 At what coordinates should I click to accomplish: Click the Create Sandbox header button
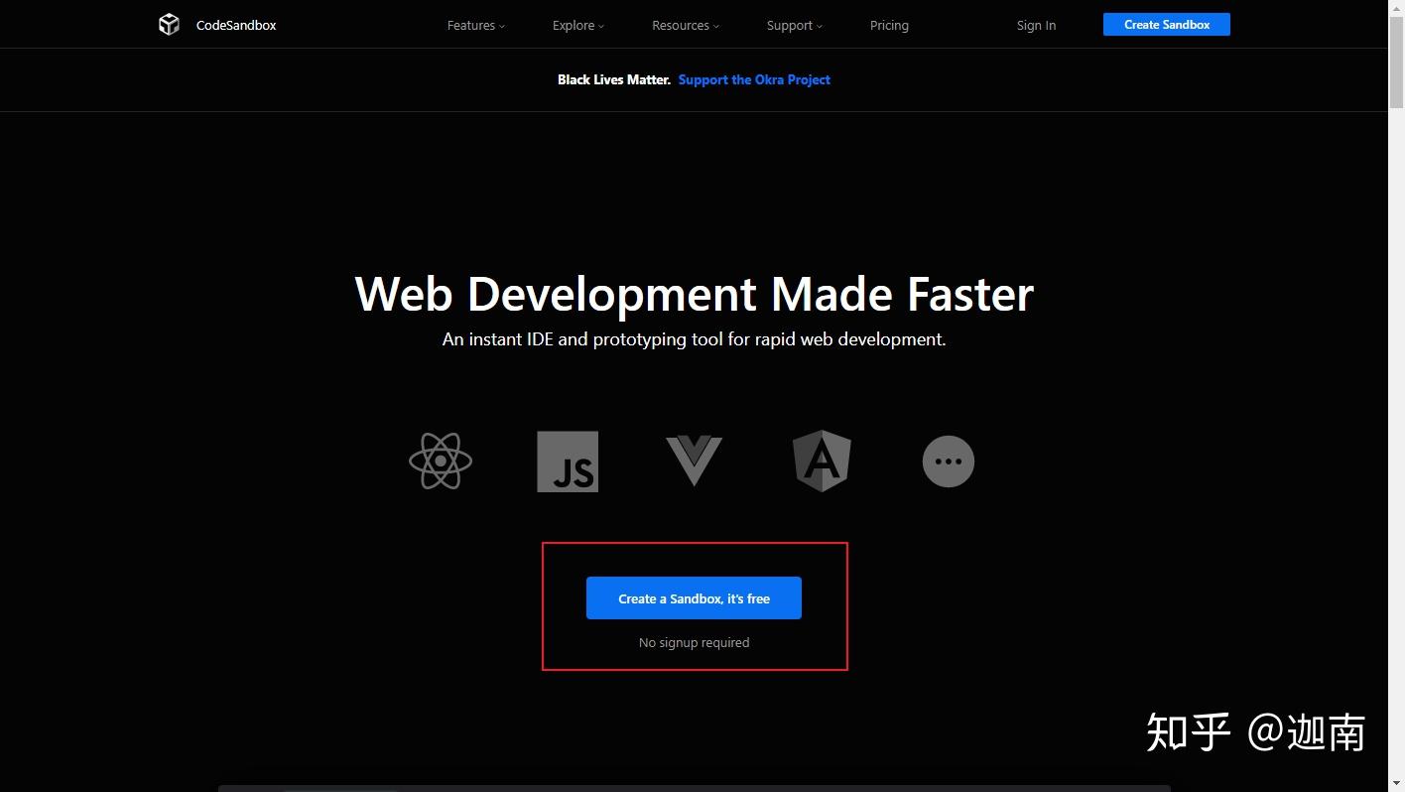point(1167,25)
